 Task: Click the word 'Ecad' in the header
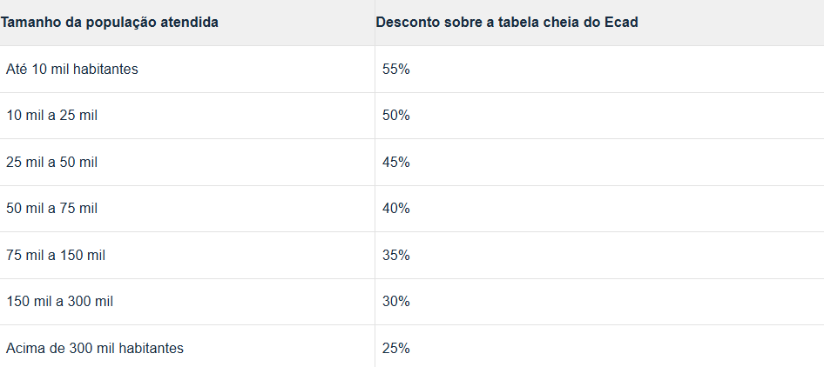621,22
